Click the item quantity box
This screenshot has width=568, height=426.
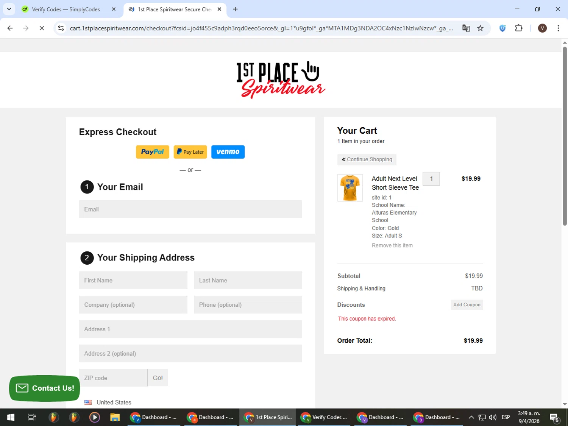(x=431, y=179)
